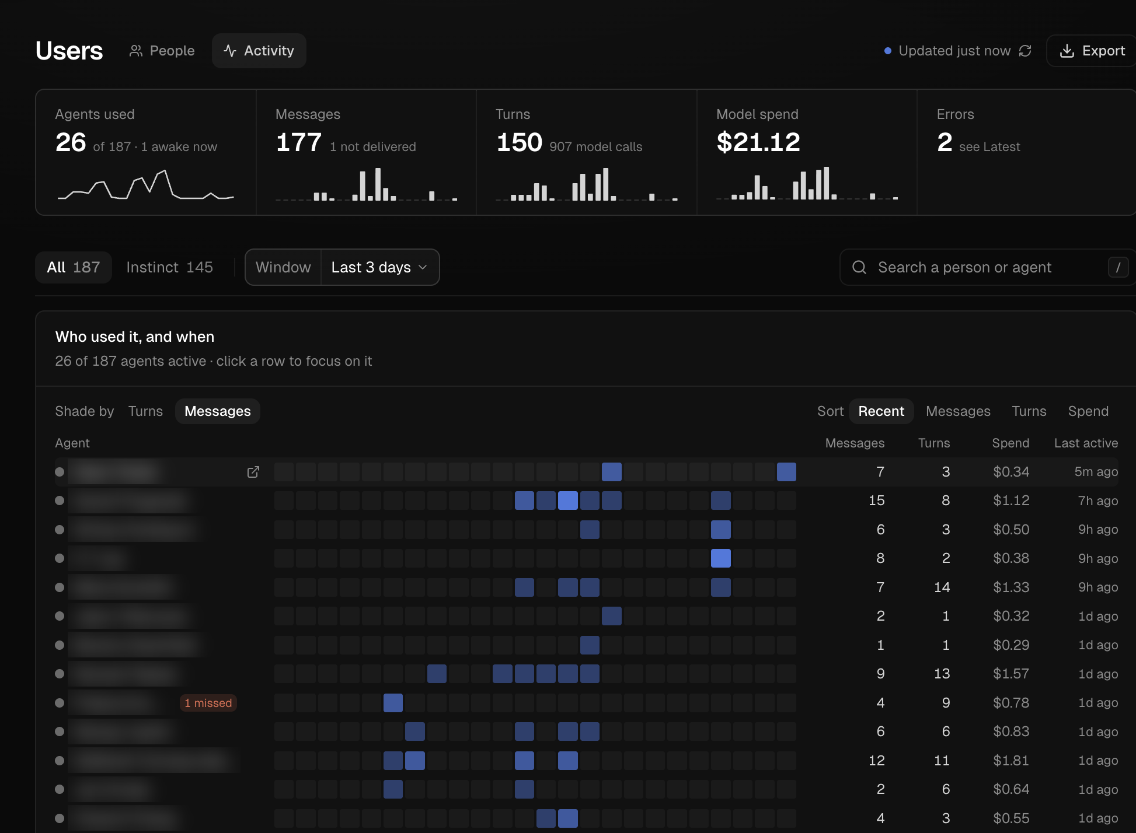The image size is (1136, 833).
Task: Sort agents by Spend
Action: pyautogui.click(x=1088, y=411)
